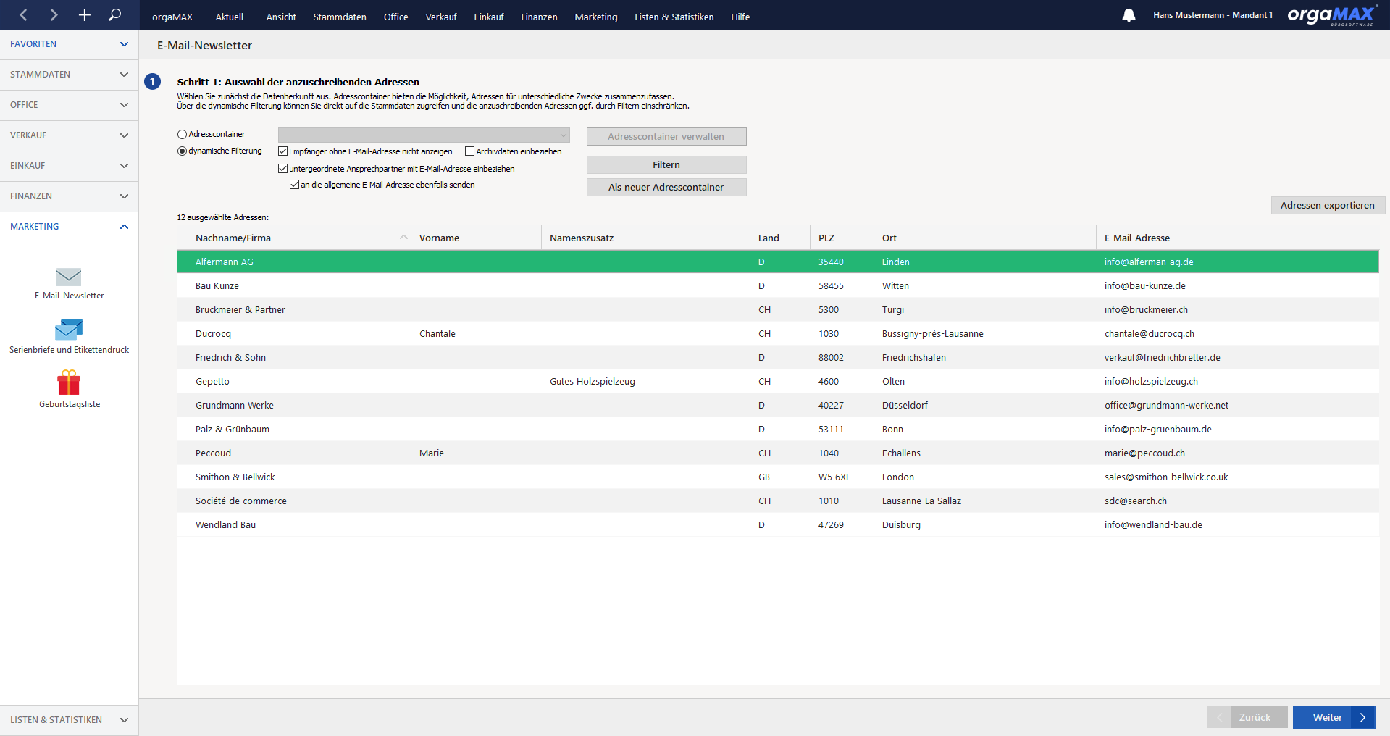
Task: Sort by Ort column header
Action: coord(985,238)
